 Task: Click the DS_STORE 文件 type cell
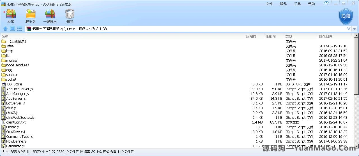[x=298, y=84]
